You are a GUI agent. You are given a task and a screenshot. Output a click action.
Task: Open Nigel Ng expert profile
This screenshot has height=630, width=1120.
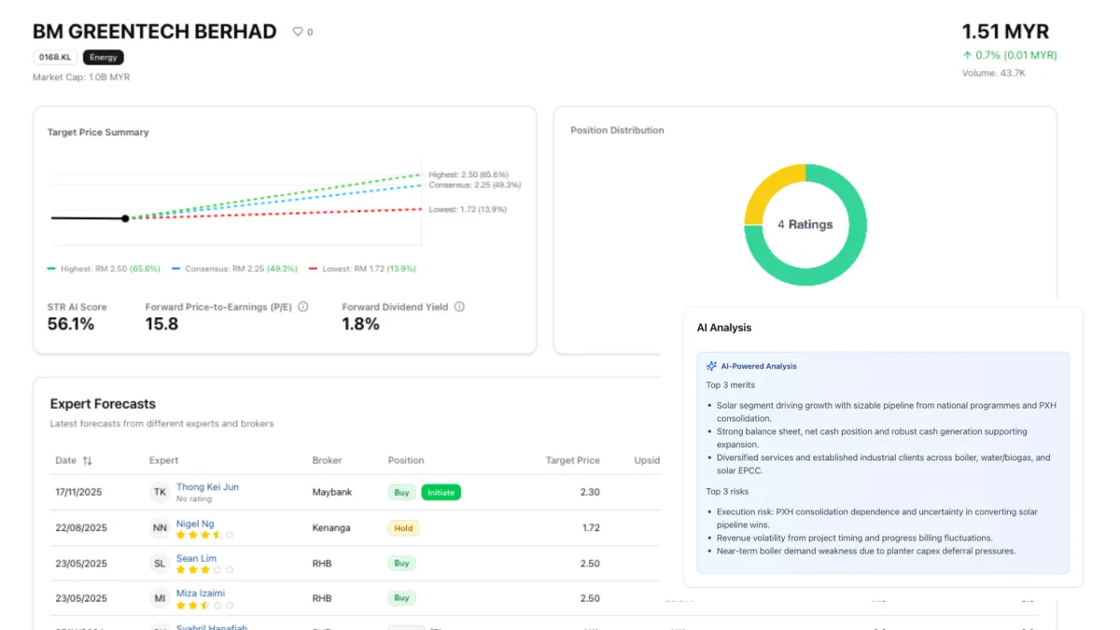(195, 523)
